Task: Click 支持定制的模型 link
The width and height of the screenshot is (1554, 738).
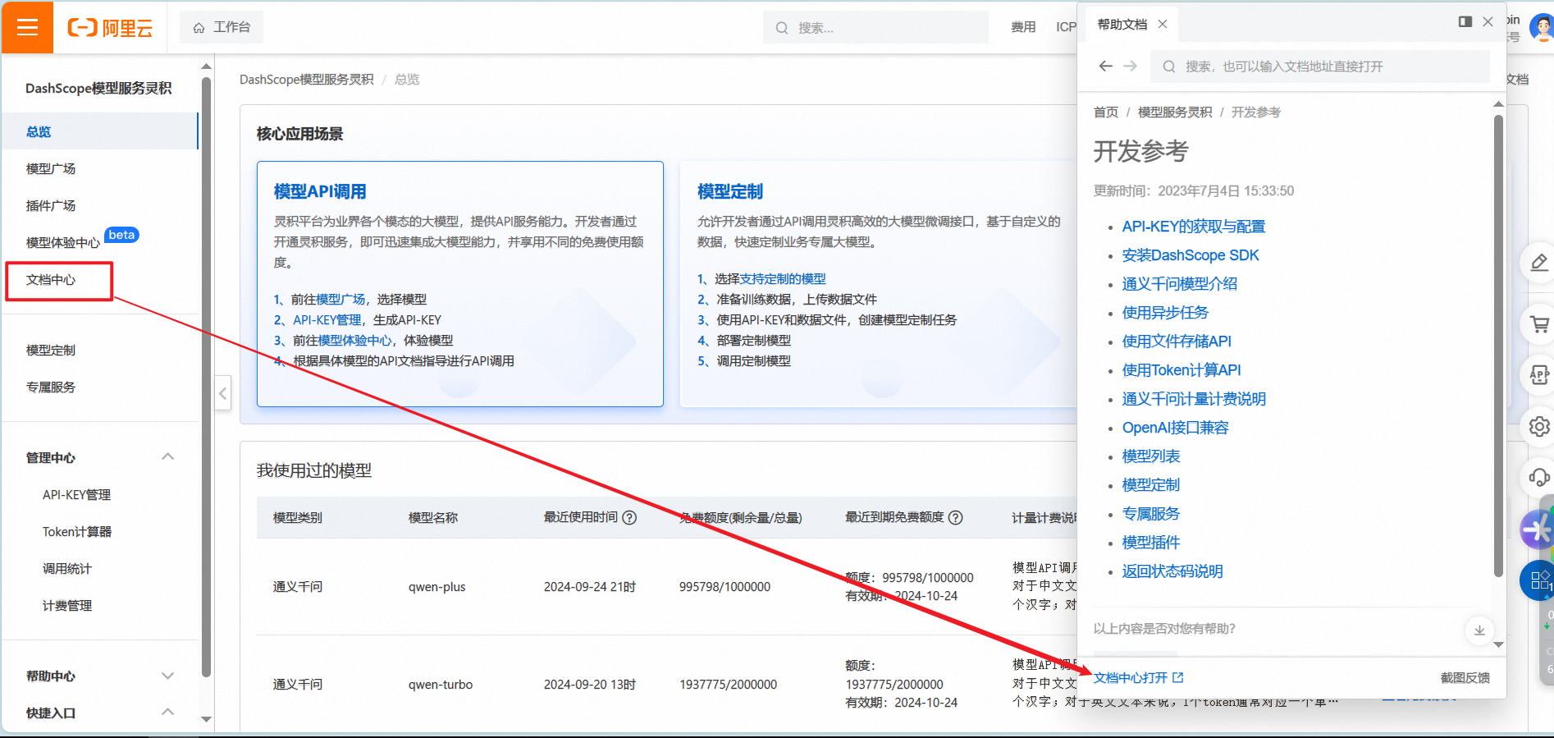Action: click(x=783, y=279)
